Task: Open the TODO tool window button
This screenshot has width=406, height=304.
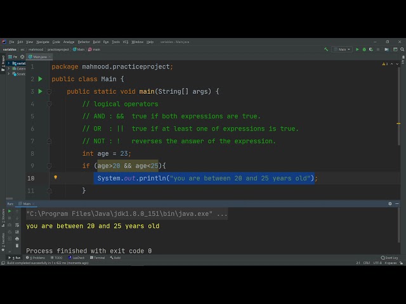Action: [56, 258]
